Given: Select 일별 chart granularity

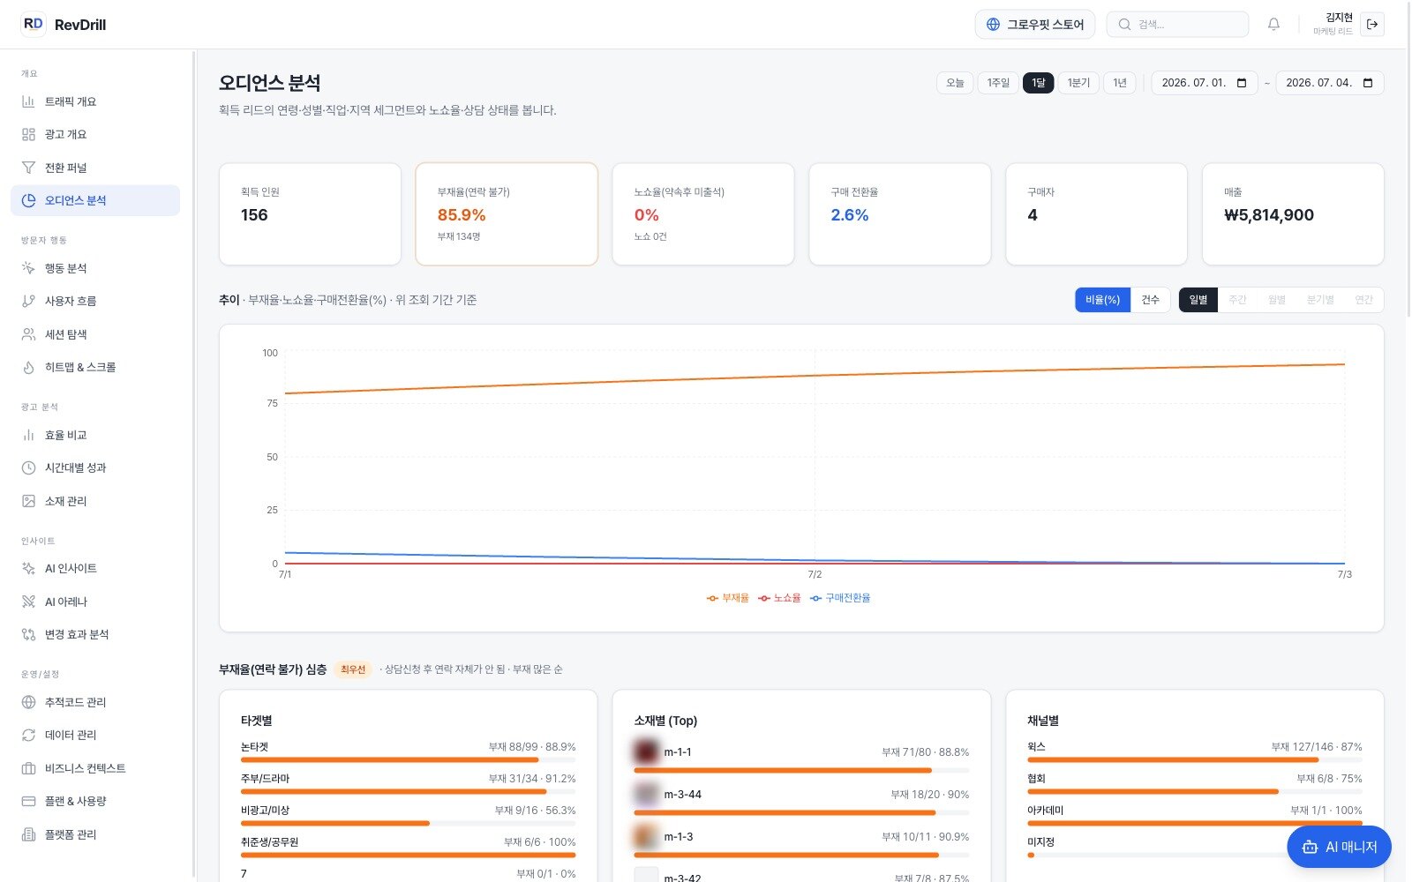Looking at the screenshot, I should click(x=1198, y=300).
